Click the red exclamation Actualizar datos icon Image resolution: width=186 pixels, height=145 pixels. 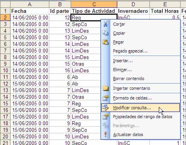coord(106,135)
